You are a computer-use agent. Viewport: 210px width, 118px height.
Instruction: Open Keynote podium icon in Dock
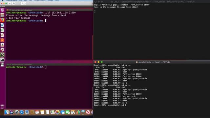coord(83,112)
